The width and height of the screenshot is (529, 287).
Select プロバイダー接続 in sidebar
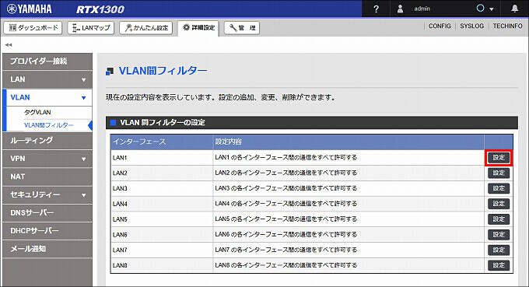coord(47,61)
